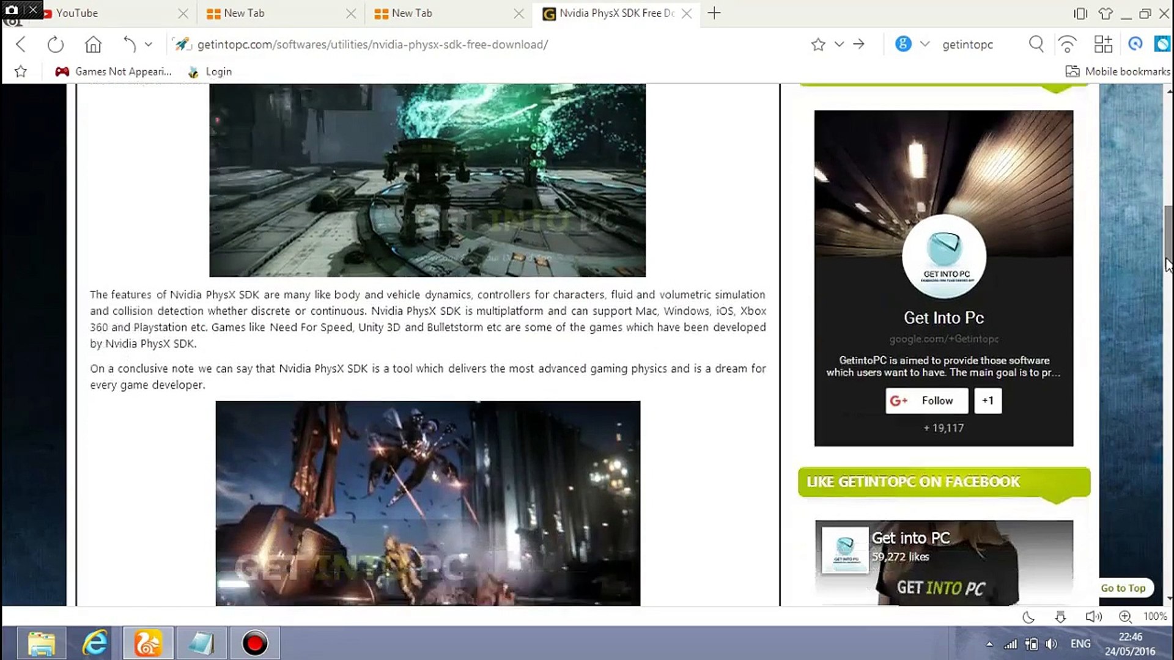Open the WiFi sharing feature
This screenshot has height=660, width=1174.
[x=1068, y=44]
